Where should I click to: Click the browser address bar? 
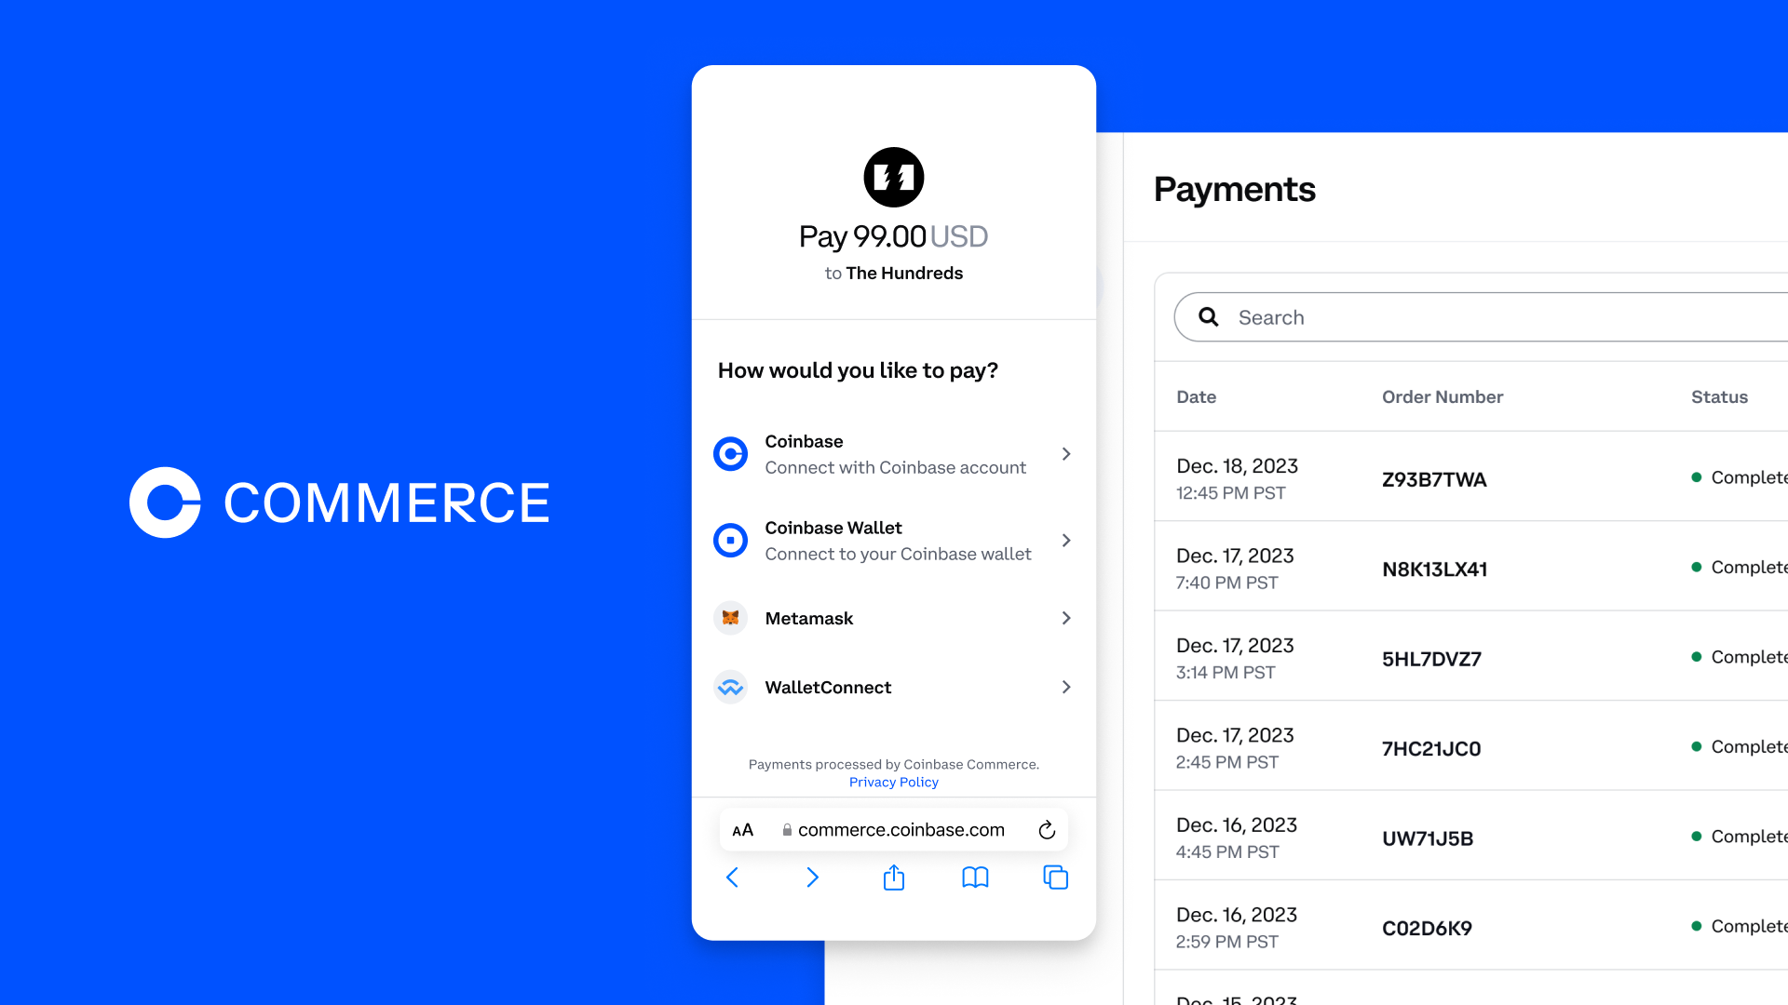tap(894, 829)
